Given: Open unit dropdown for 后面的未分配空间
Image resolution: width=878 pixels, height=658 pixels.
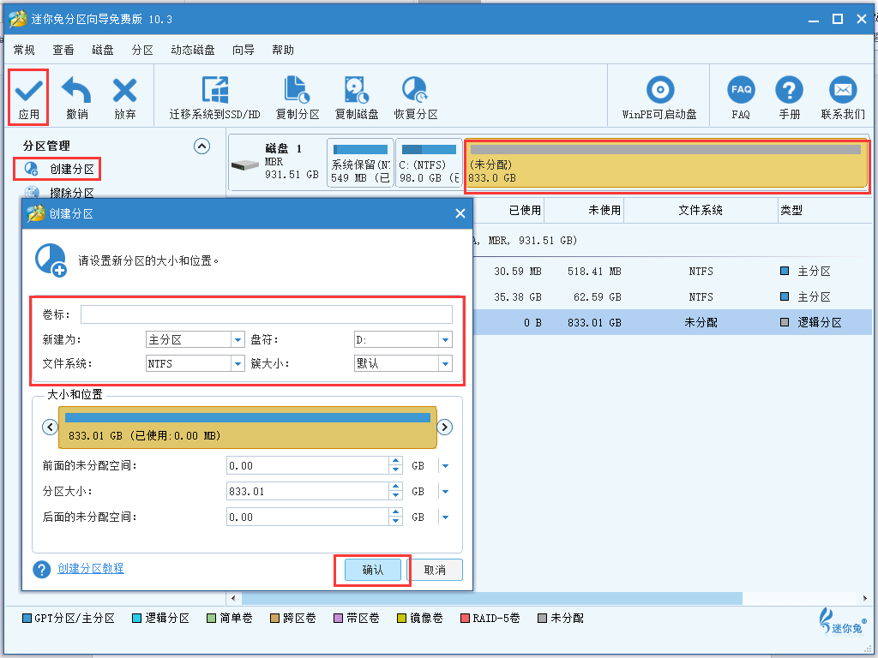Looking at the screenshot, I should coord(445,517).
